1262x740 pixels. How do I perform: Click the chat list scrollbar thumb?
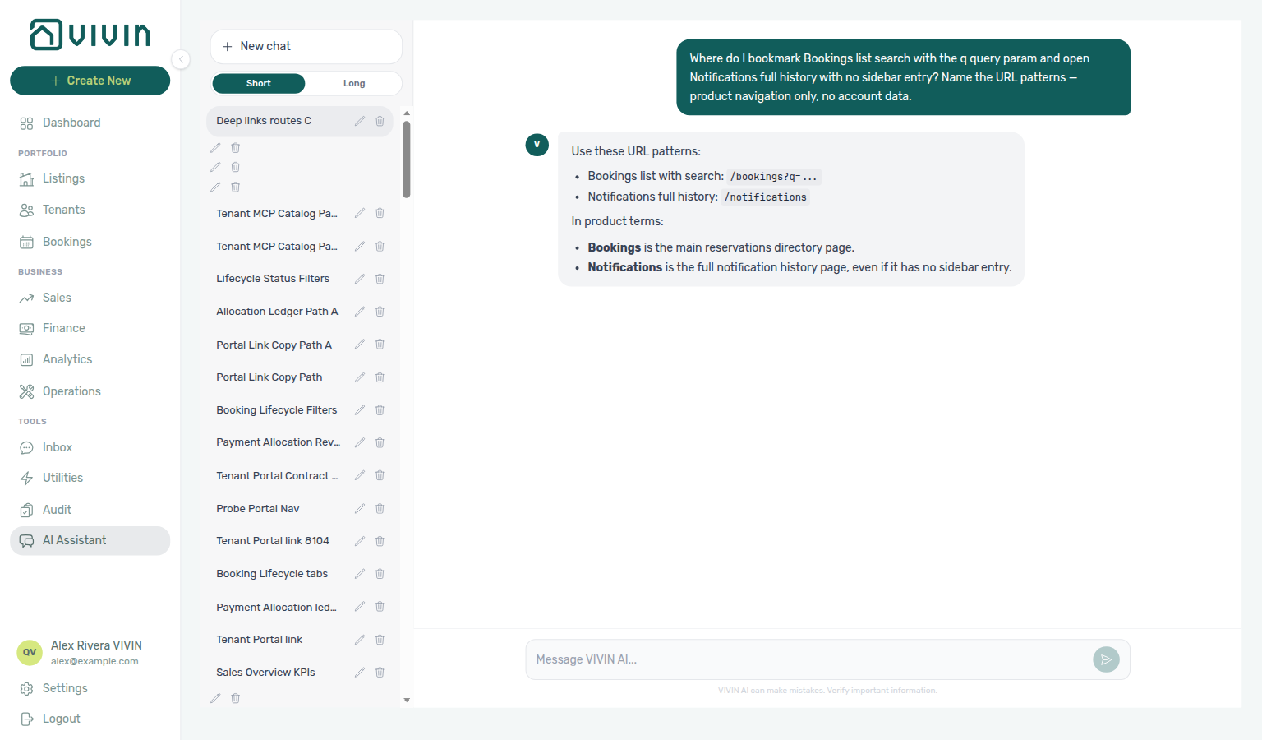407,160
